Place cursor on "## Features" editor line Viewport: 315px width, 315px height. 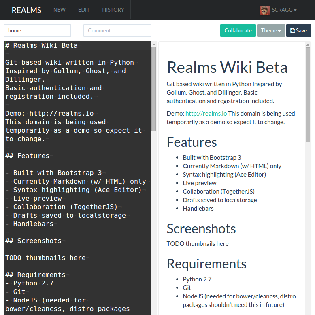click(28, 156)
